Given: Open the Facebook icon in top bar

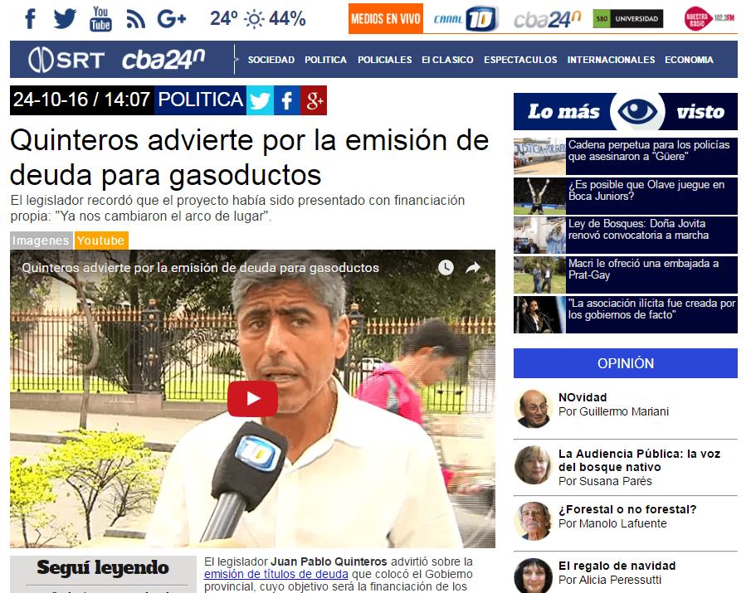Looking at the screenshot, I should tap(31, 18).
